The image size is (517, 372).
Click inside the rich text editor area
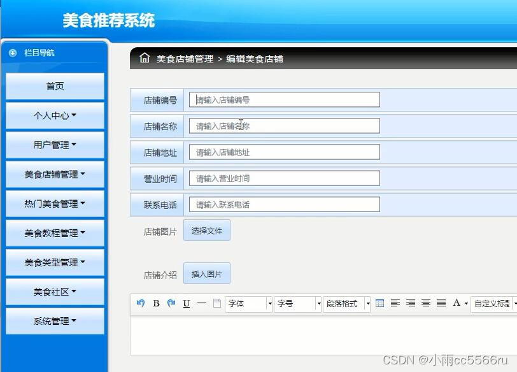pos(323,334)
